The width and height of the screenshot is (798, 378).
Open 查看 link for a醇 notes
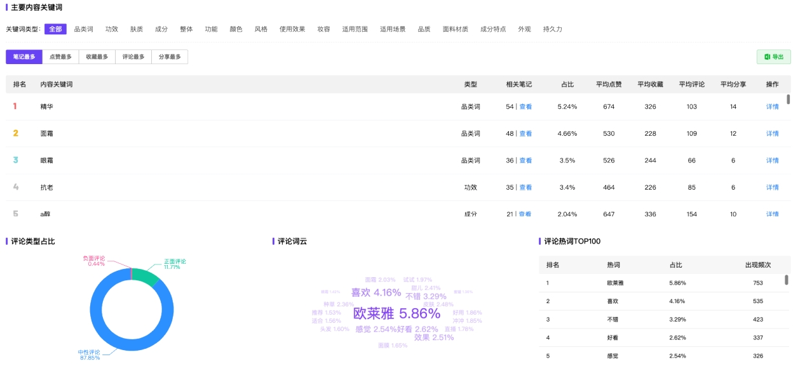(525, 214)
